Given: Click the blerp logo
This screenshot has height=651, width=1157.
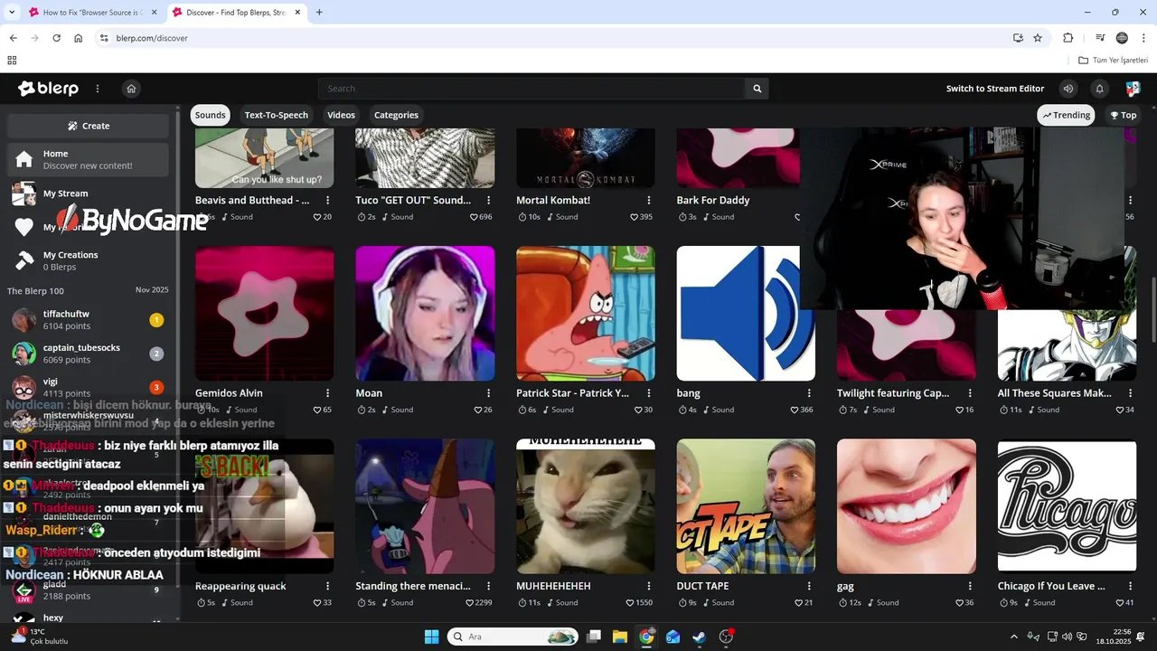Looking at the screenshot, I should click(49, 89).
